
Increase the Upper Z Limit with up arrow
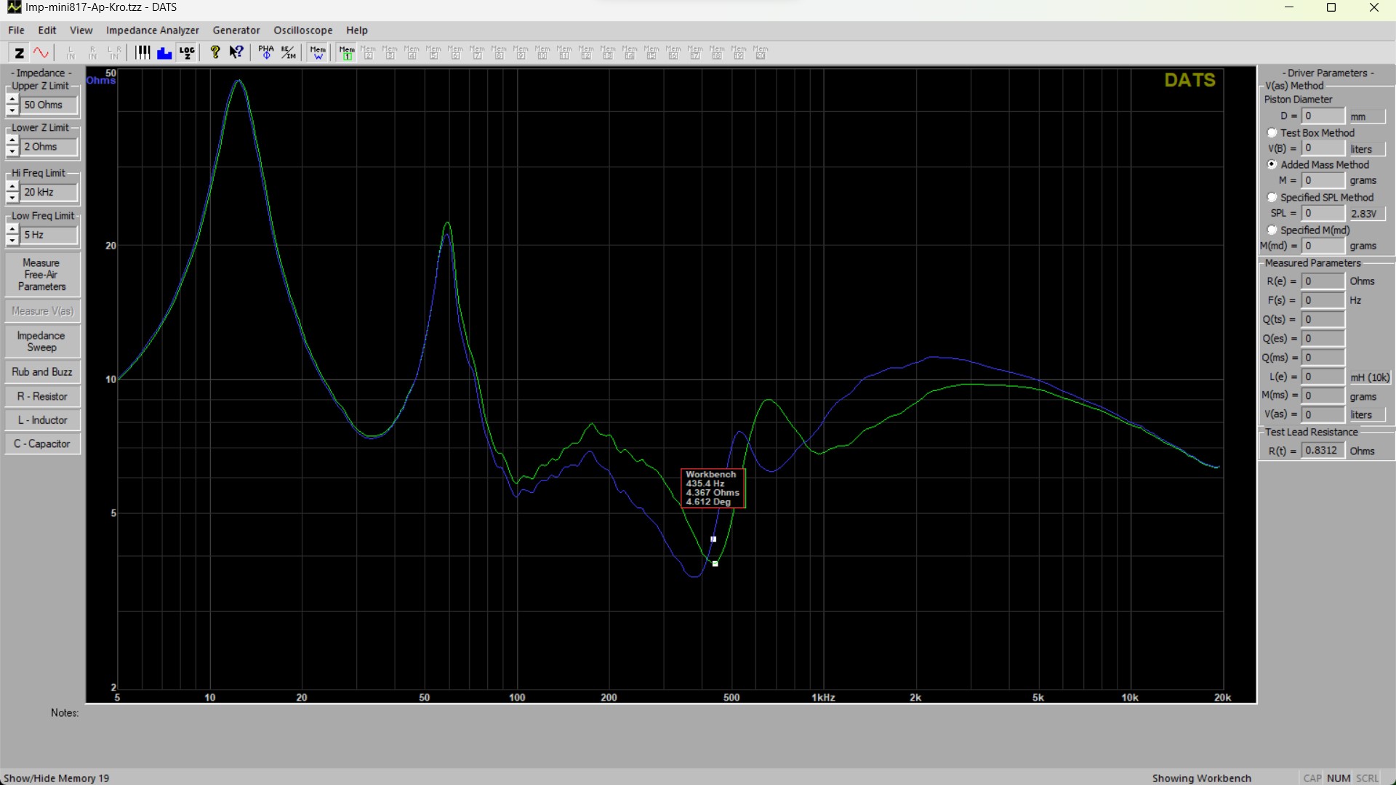12,100
